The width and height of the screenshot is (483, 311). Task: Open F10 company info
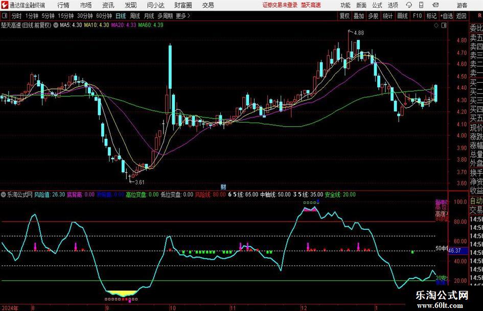tap(417, 16)
